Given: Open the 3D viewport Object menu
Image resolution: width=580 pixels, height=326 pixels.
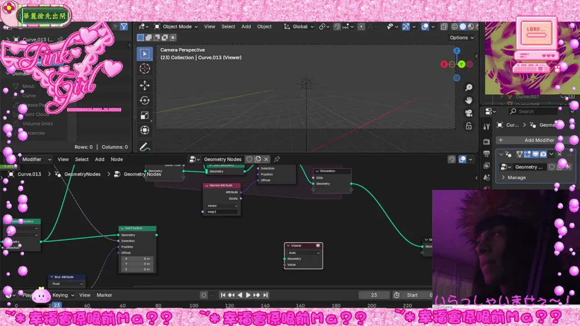Looking at the screenshot, I should (264, 27).
